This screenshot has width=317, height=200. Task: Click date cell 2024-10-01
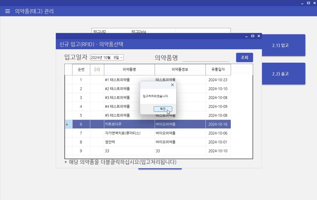click(218, 142)
